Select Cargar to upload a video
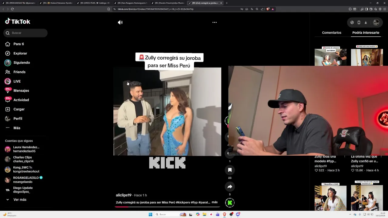This screenshot has width=388, height=218. [x=19, y=109]
